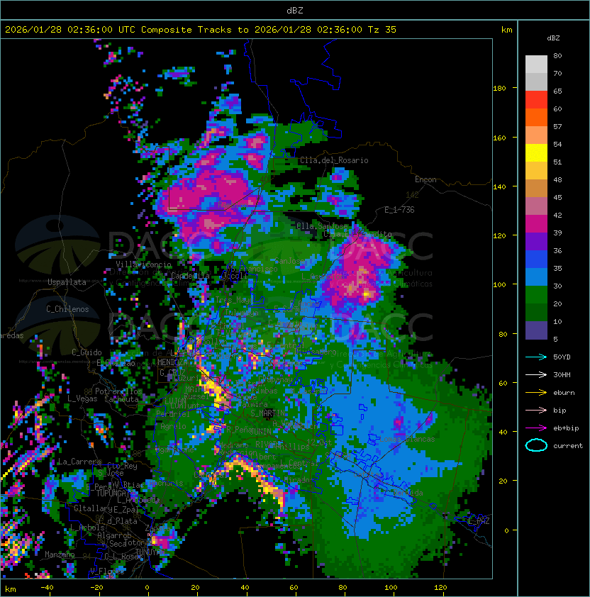Click the 160 tick on the vertical axis

499,138
